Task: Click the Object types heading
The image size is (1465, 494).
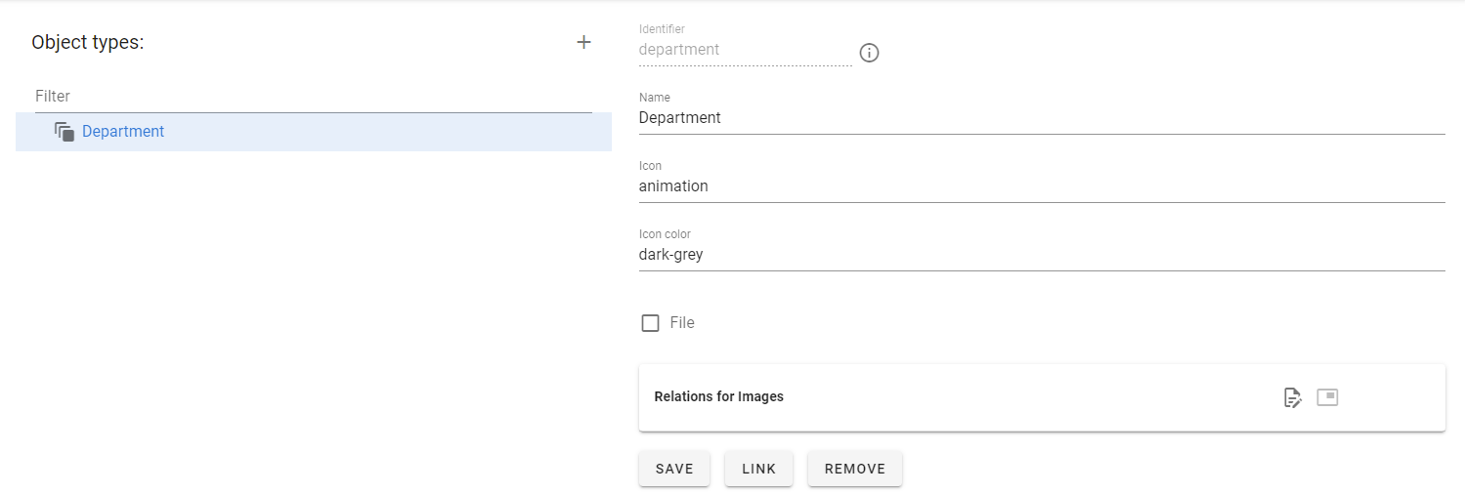Action: pos(88,43)
